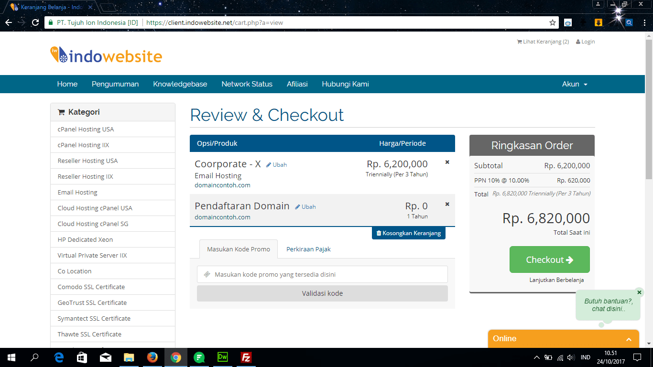
Task: Open File Explorer from taskbar
Action: (x=129, y=357)
